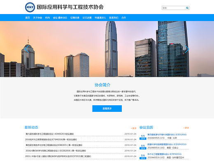Viewport: 214px width, 161px height.
Task: Open the ICMSE2015 会议通知 news item
Action: tap(50, 134)
